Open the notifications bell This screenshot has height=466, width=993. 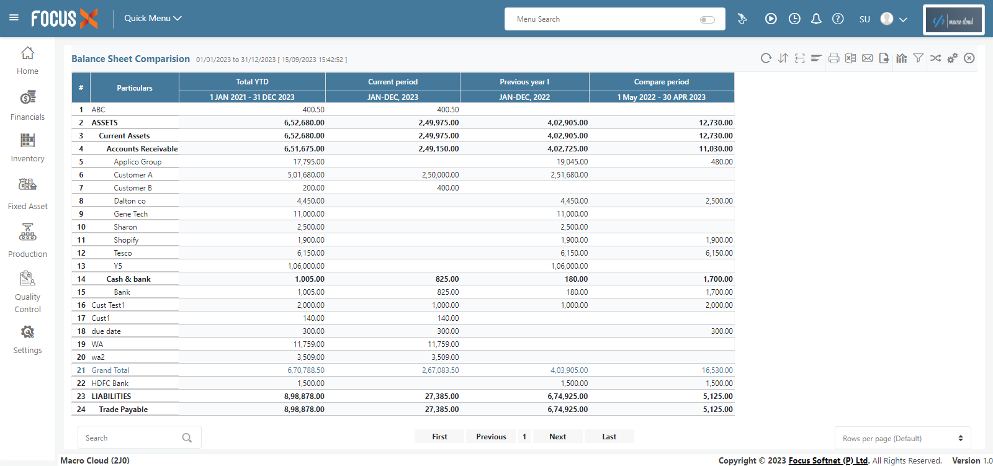[816, 19]
